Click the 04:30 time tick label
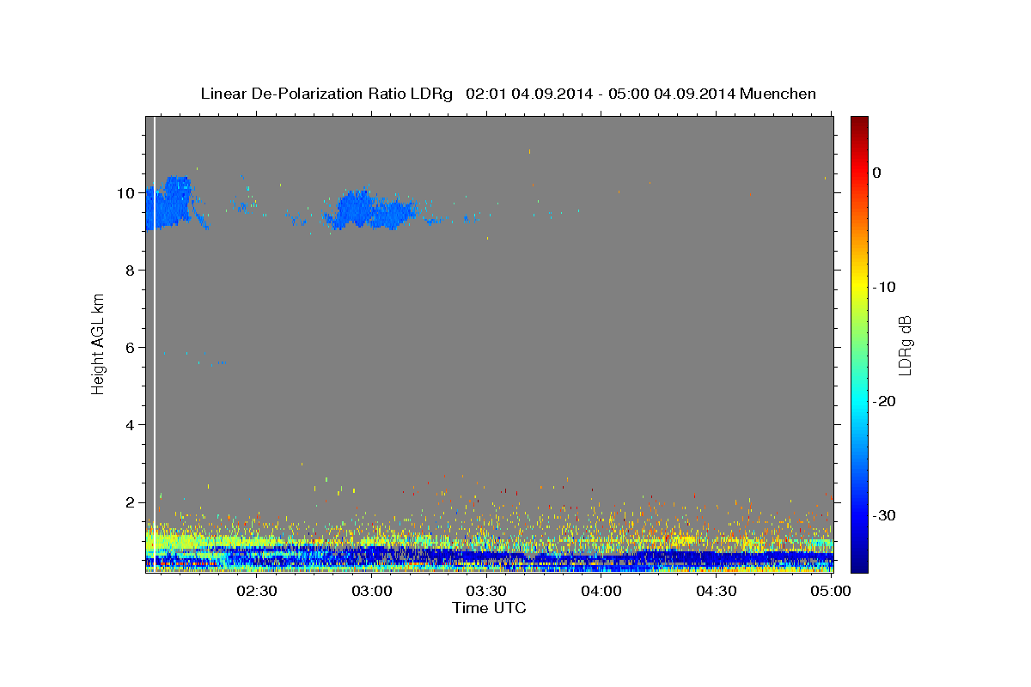The height and width of the screenshot is (687, 1031). point(717,591)
